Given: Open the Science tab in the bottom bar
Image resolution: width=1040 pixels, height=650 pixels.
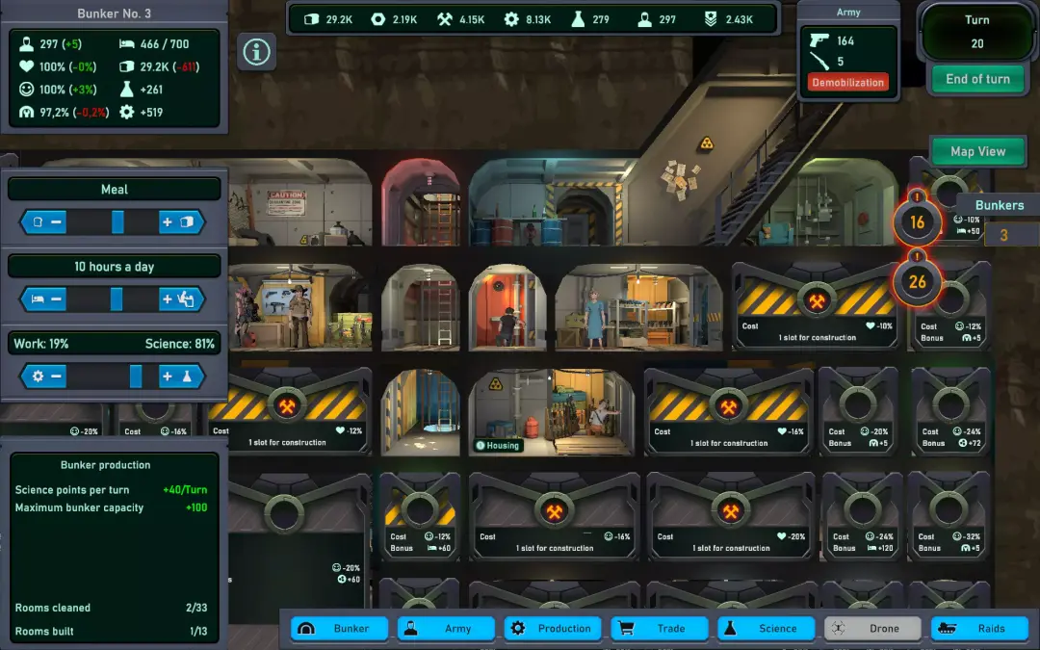Looking at the screenshot, I should pos(767,628).
